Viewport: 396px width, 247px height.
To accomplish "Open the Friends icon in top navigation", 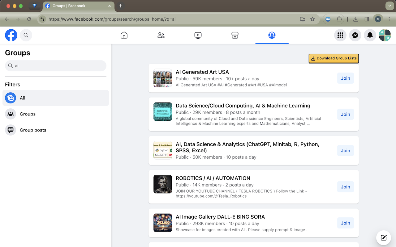I will tap(161, 35).
